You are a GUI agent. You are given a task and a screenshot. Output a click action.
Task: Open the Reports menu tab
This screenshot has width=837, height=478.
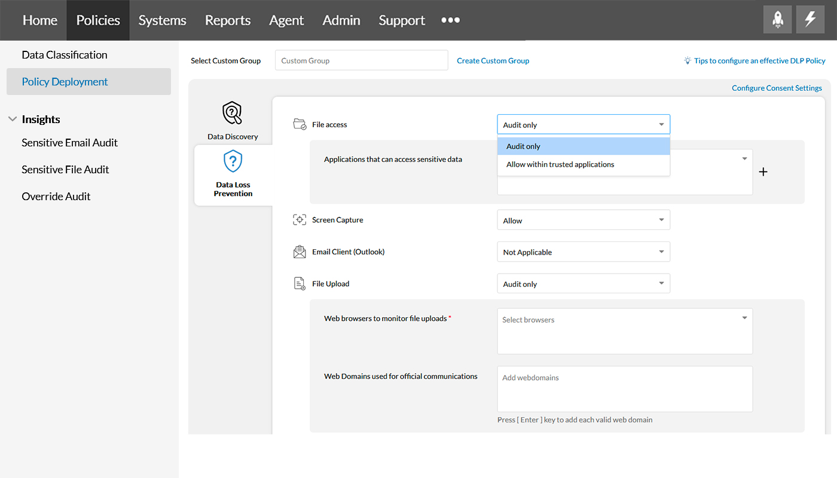pyautogui.click(x=227, y=20)
